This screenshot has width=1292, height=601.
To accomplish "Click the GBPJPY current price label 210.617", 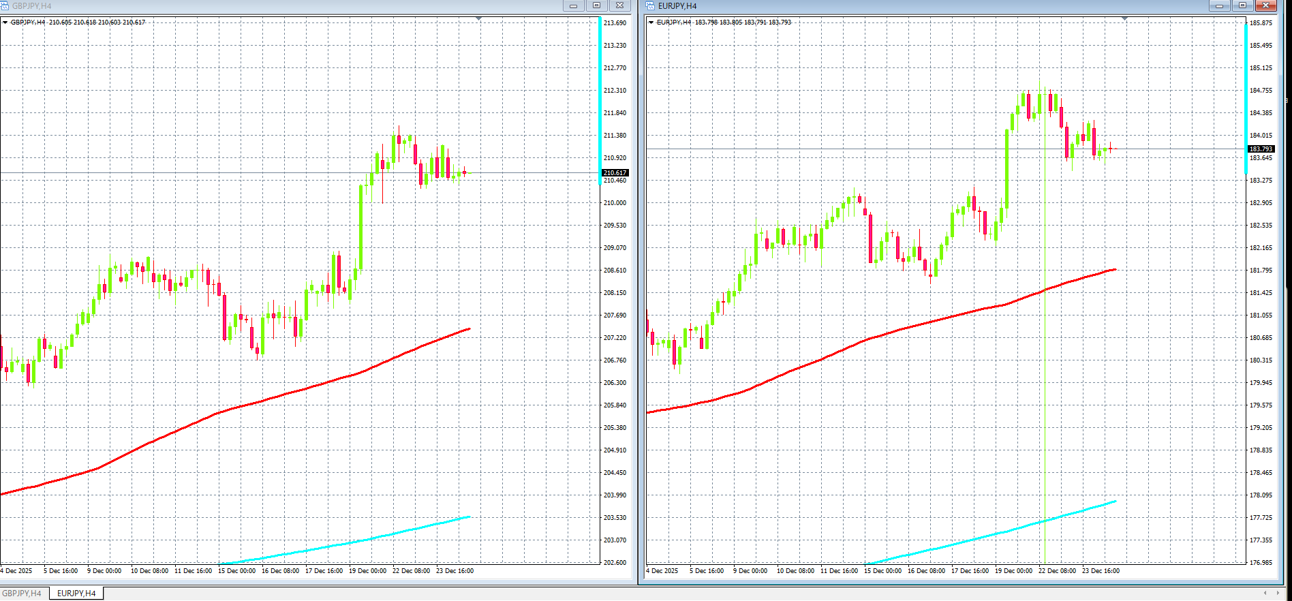I will (x=615, y=173).
